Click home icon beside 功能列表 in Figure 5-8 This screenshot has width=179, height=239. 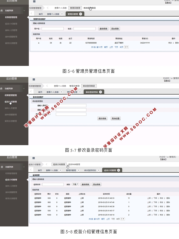tap(2, 167)
